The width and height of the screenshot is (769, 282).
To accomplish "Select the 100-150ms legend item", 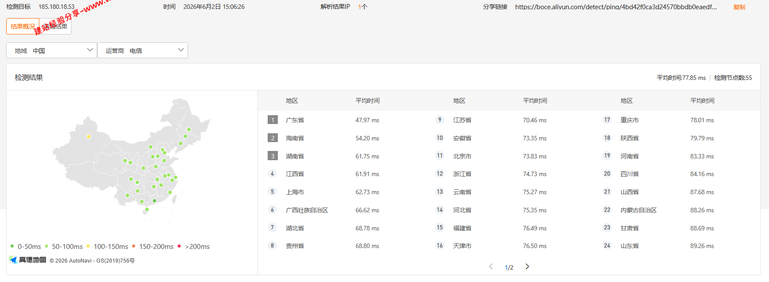I will pos(107,246).
